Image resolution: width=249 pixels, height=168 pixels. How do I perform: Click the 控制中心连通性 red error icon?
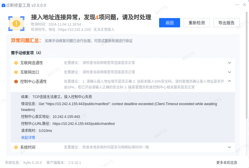16,82
